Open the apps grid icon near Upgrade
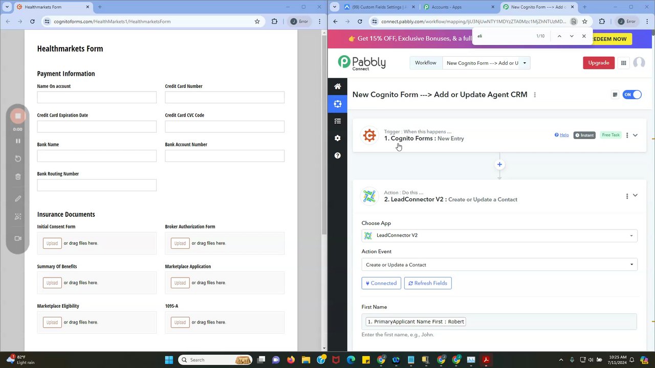Screen dimensions: 655x368 [623, 63]
